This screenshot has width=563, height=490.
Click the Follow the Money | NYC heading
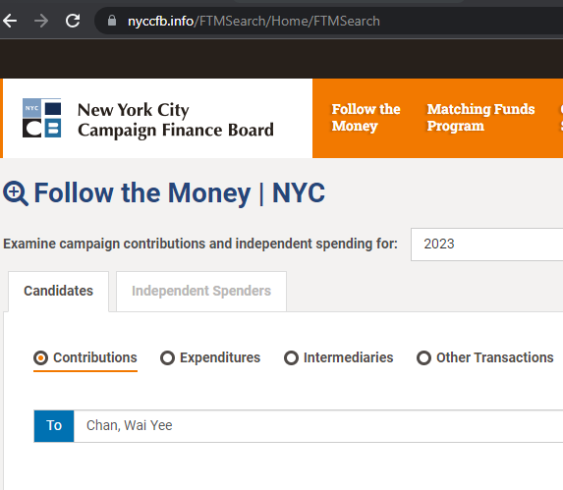click(x=180, y=193)
